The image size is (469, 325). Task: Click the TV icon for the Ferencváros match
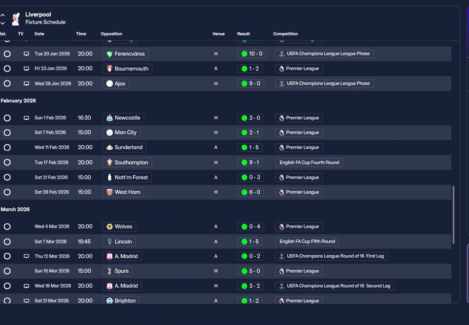[x=26, y=54]
